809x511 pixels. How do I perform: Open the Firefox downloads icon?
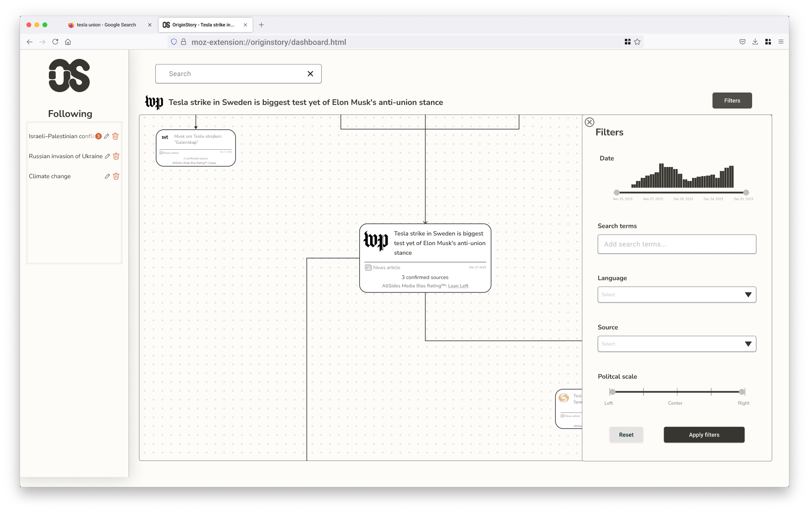(755, 42)
